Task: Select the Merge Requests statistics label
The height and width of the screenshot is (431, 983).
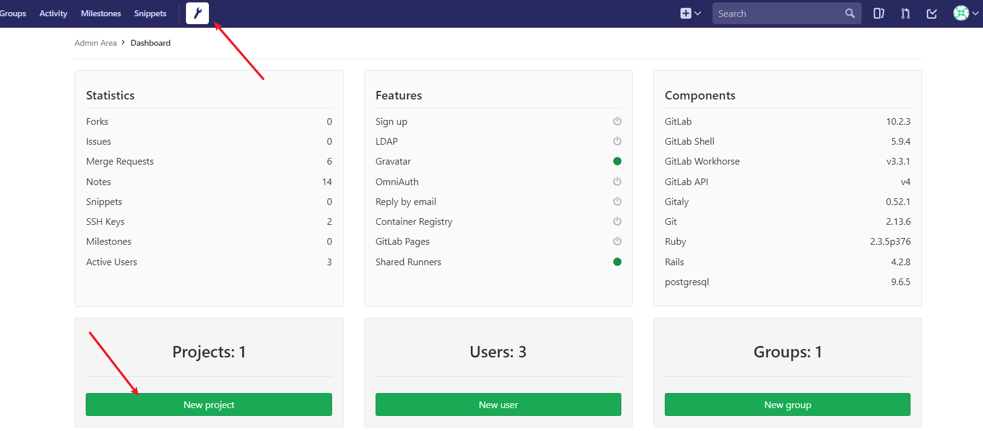Action: [120, 162]
